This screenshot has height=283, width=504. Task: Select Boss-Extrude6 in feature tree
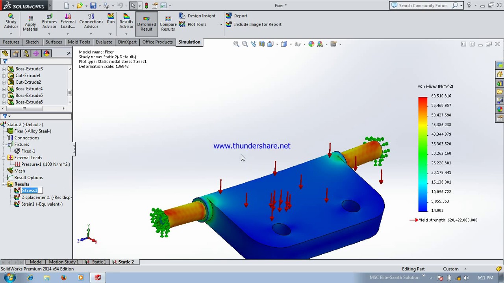(x=29, y=102)
